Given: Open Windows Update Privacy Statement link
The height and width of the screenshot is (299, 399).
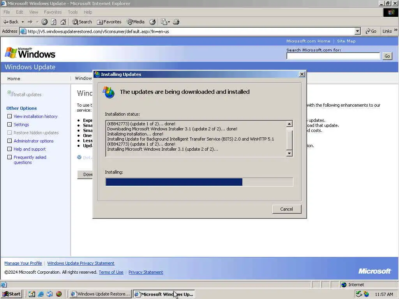Looking at the screenshot, I should pyautogui.click(x=81, y=263).
